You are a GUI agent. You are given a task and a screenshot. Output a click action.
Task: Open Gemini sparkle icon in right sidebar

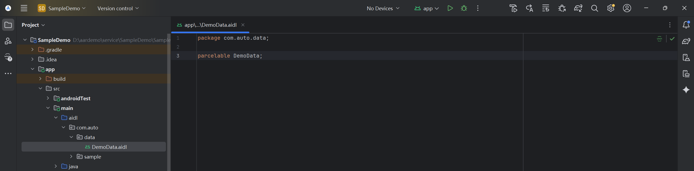686,90
